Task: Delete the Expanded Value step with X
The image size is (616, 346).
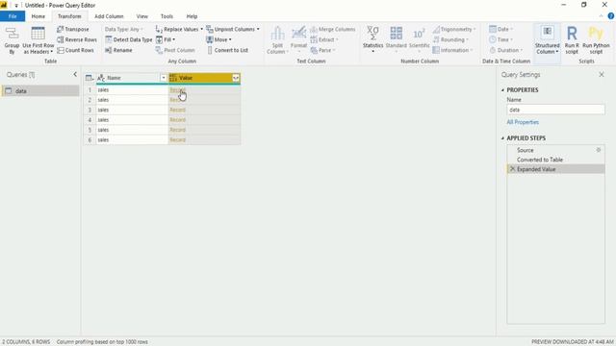Action: 512,169
